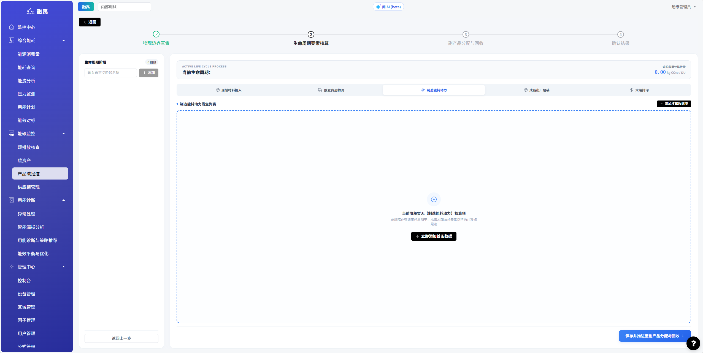
Task: Click the 立即添加首条数据 button
Action: pos(434,236)
